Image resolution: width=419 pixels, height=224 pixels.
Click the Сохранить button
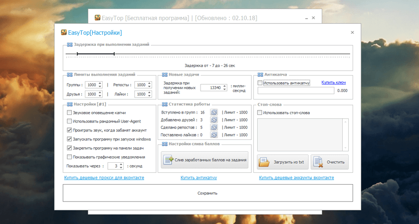point(208,193)
